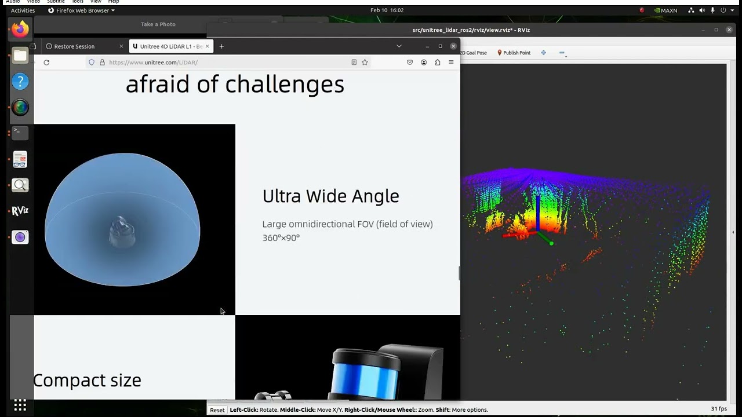
Task: Select the Unitree 4D LiDAR L1 tab
Action: point(172,46)
